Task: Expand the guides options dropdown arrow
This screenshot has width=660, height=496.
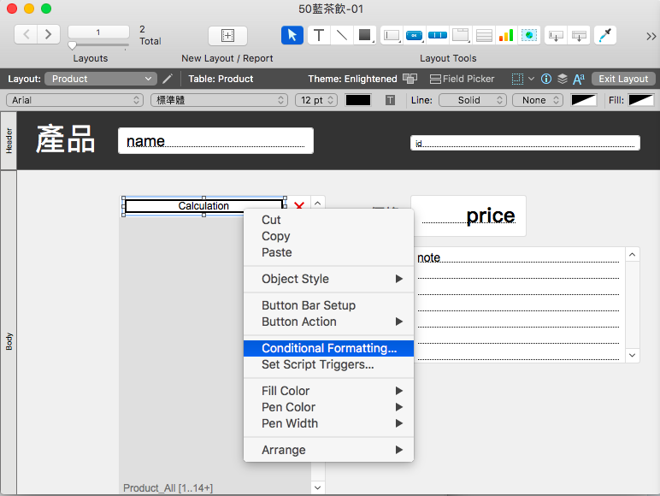Action: coord(531,79)
